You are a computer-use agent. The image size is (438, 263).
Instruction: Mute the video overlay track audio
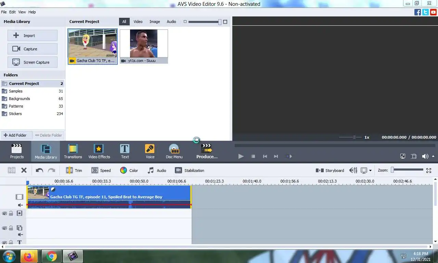[20, 235]
